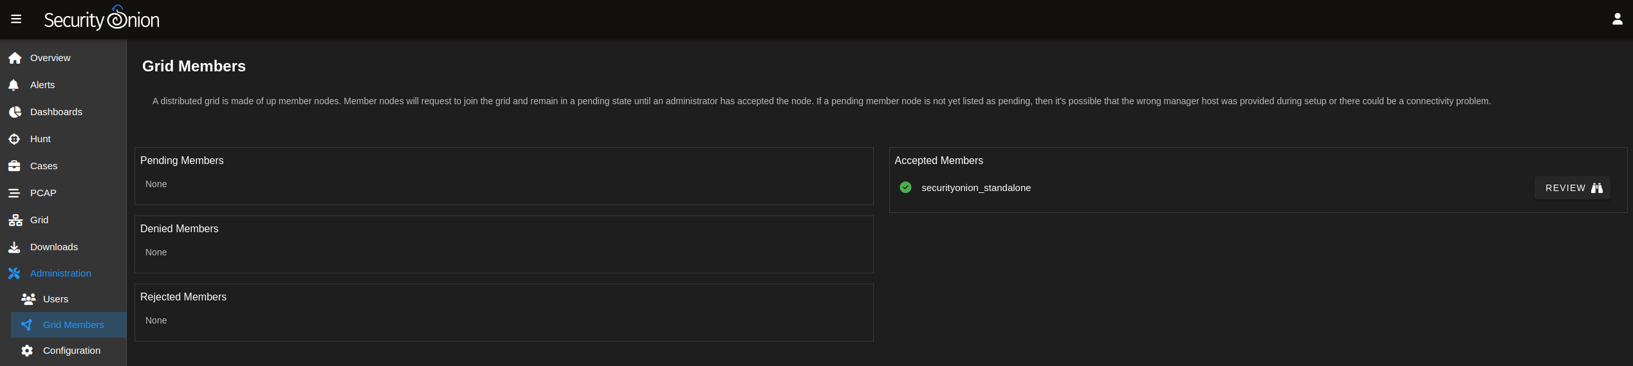Open Users administration page
The height and width of the screenshot is (366, 1633).
click(69, 299)
